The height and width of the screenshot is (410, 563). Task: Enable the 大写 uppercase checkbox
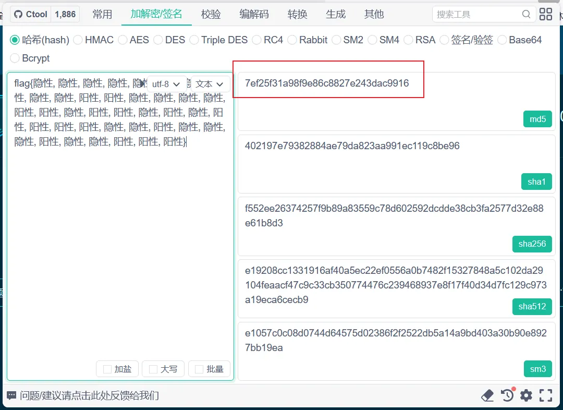pos(153,369)
